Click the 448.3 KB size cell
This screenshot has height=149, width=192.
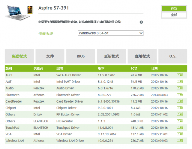click(137, 121)
